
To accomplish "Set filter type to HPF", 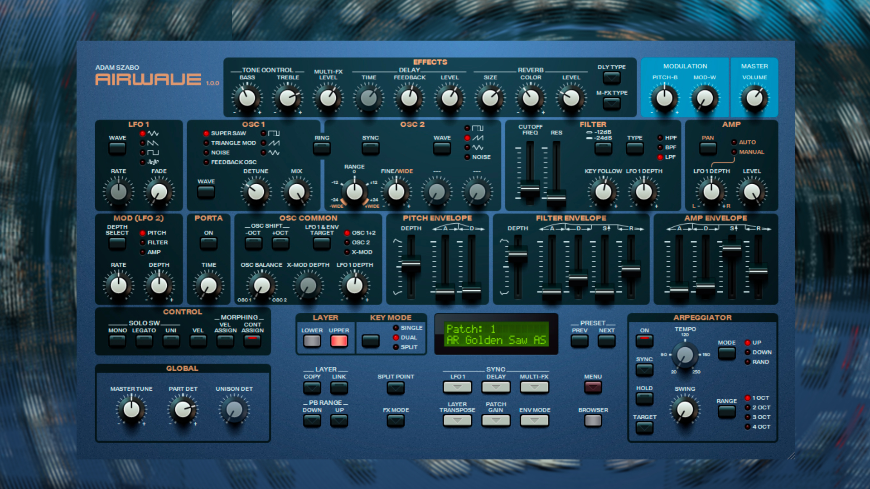I will coord(659,137).
